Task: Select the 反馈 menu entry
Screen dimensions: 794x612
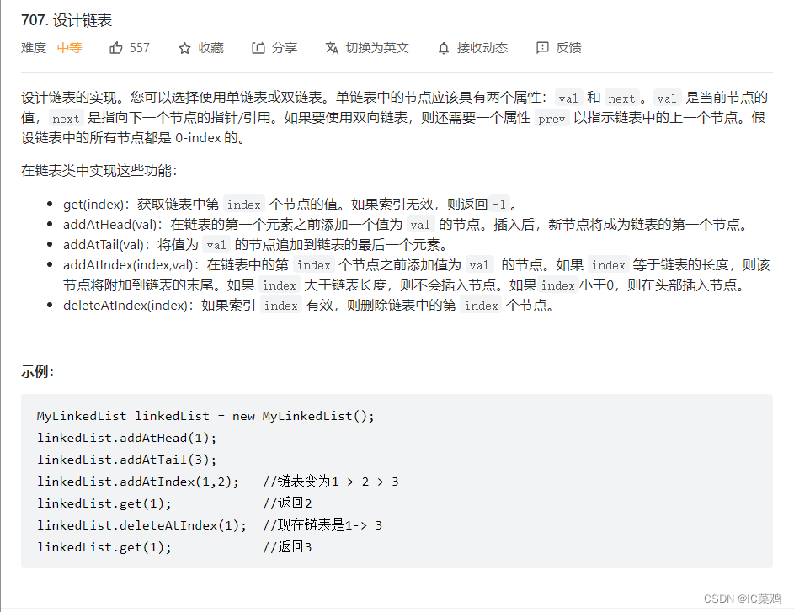Action: tap(558, 48)
